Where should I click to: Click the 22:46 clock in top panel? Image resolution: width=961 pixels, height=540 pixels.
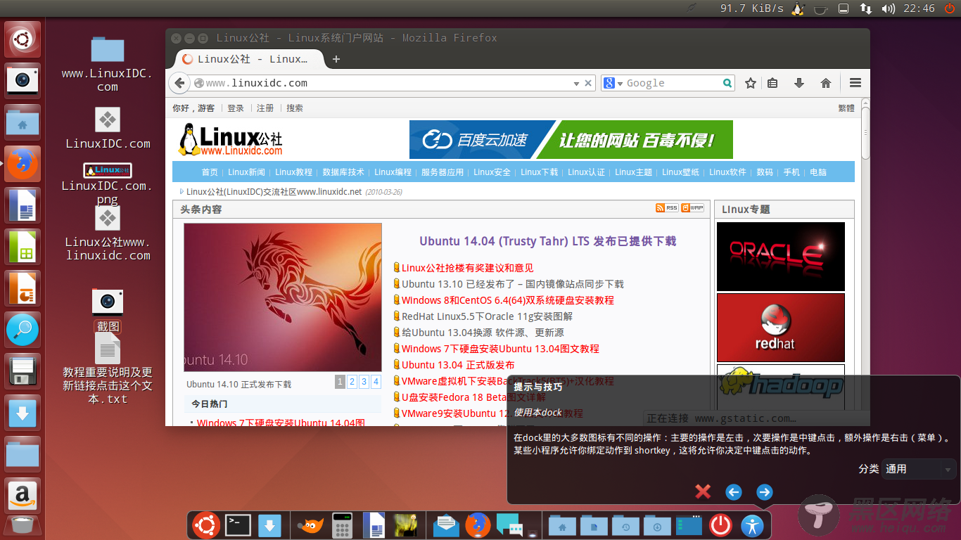(919, 8)
